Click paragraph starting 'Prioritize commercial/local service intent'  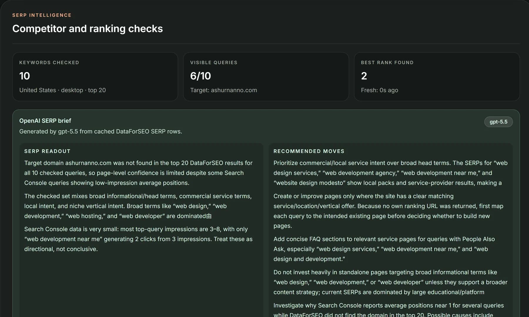(391, 173)
